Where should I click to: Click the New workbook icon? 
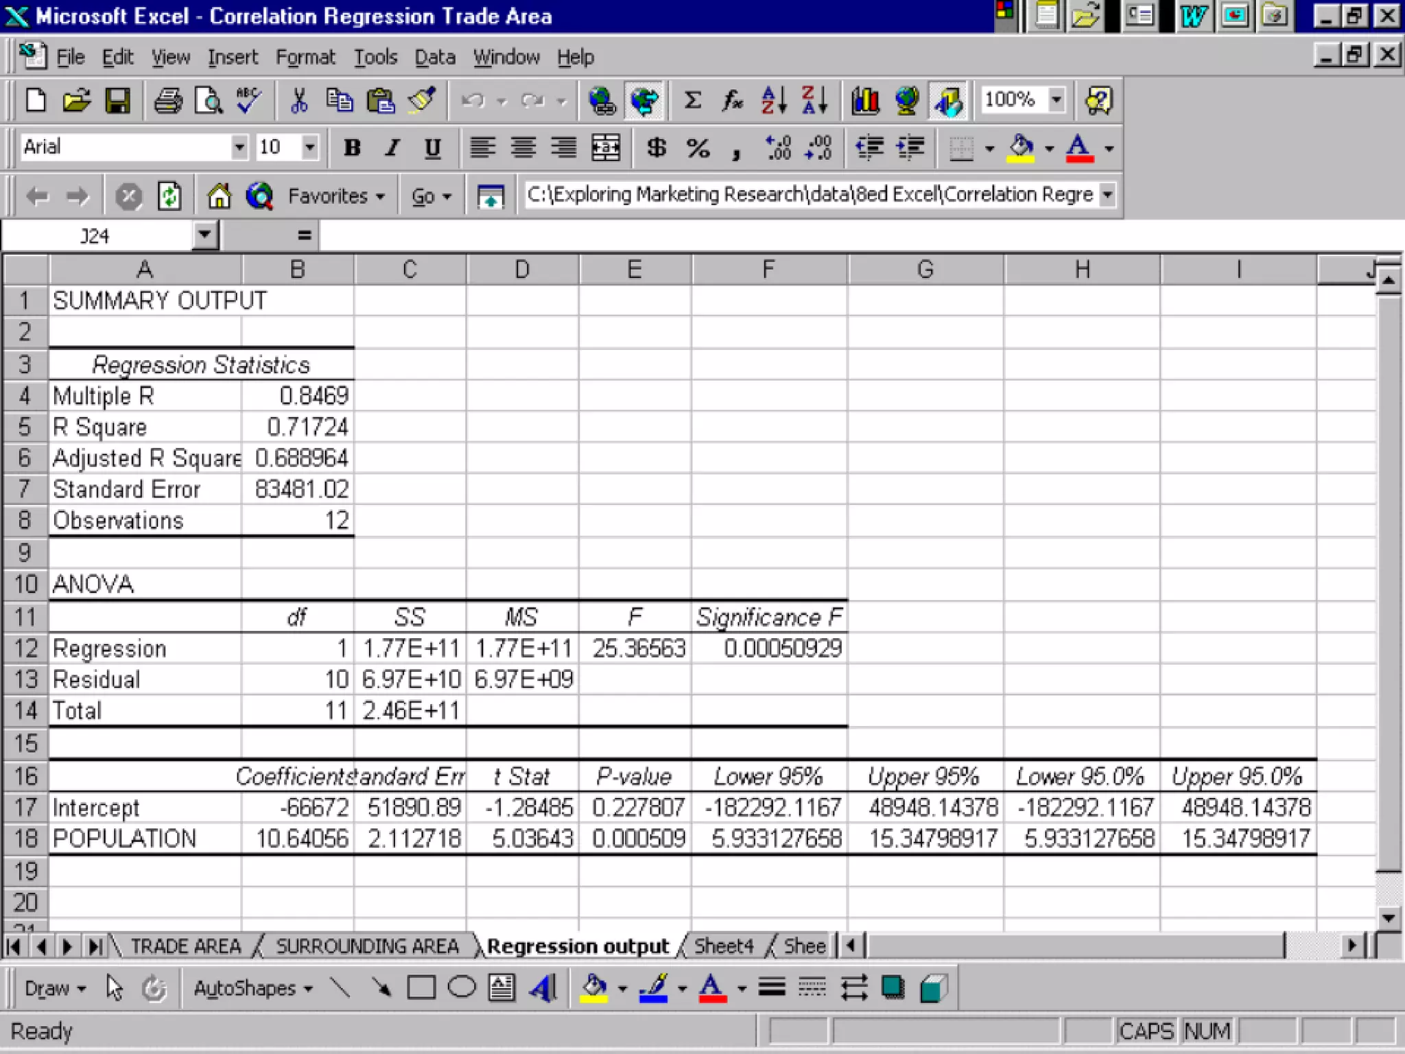(36, 101)
